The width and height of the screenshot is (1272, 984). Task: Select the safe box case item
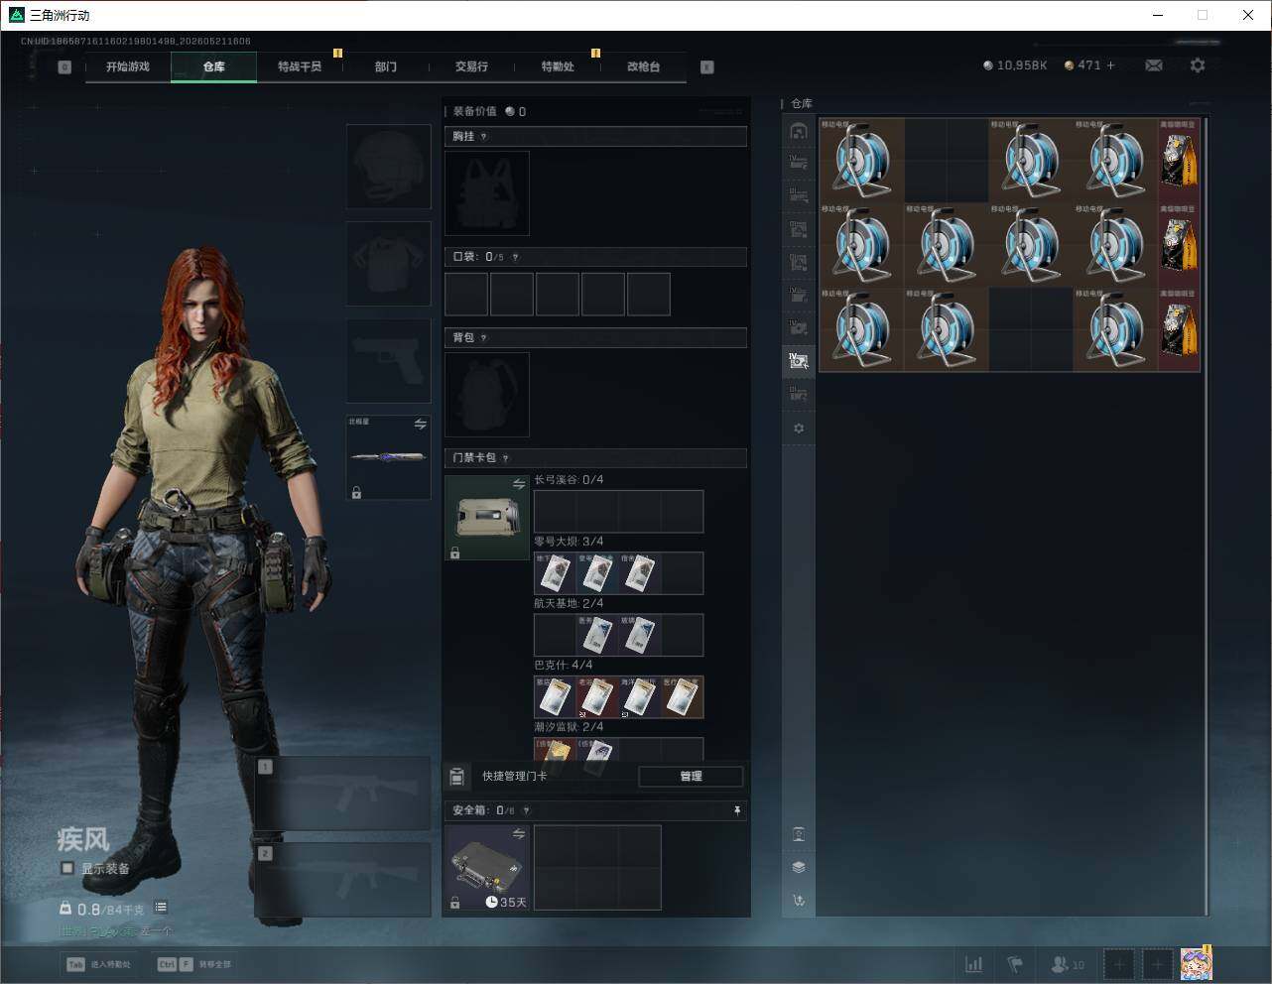point(487,868)
